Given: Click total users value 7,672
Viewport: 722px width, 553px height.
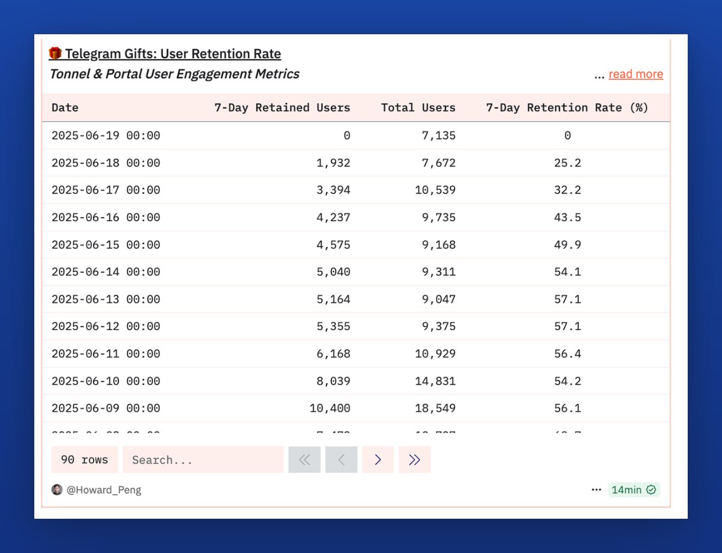Looking at the screenshot, I should (439, 163).
